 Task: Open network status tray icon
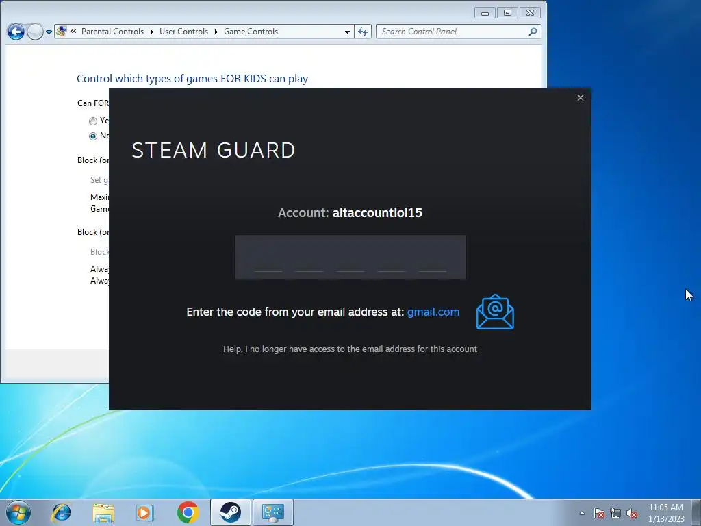pos(615,513)
